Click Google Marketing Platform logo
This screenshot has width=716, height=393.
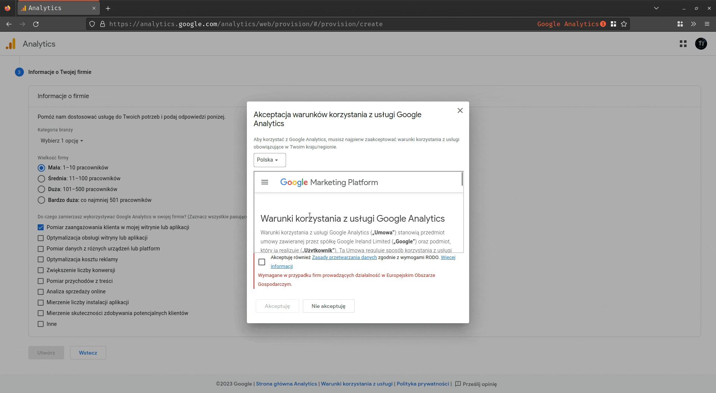coord(329,183)
